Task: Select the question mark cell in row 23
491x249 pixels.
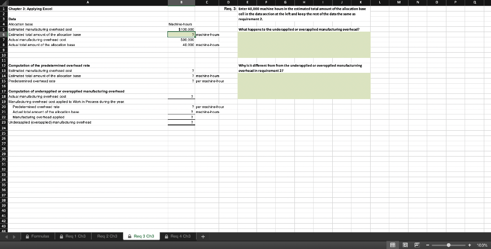Action: (181, 122)
